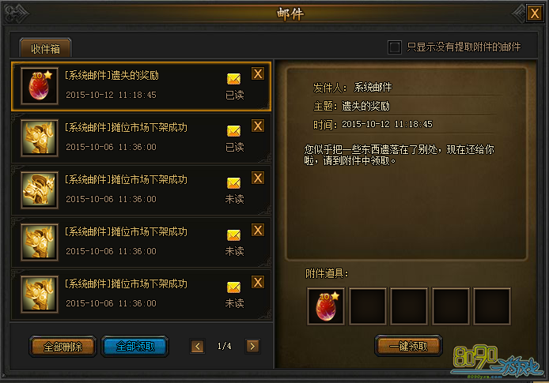Click armor icon of the fourth mail
The image size is (549, 383).
click(40, 242)
